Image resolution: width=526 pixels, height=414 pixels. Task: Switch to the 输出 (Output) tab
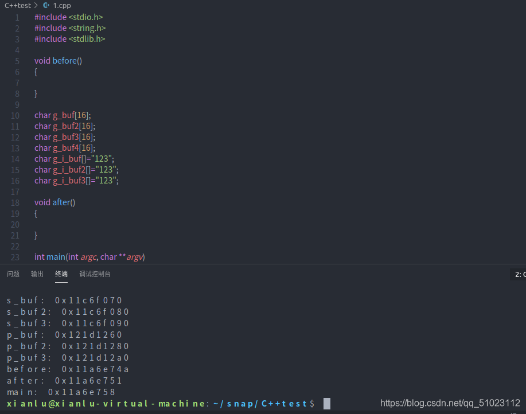[37, 274]
